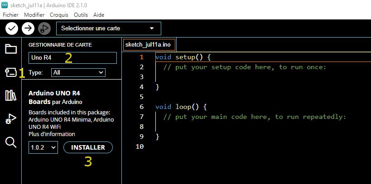Open the Croquis menu
Screen dimensions: 371x184
coord(59,15)
